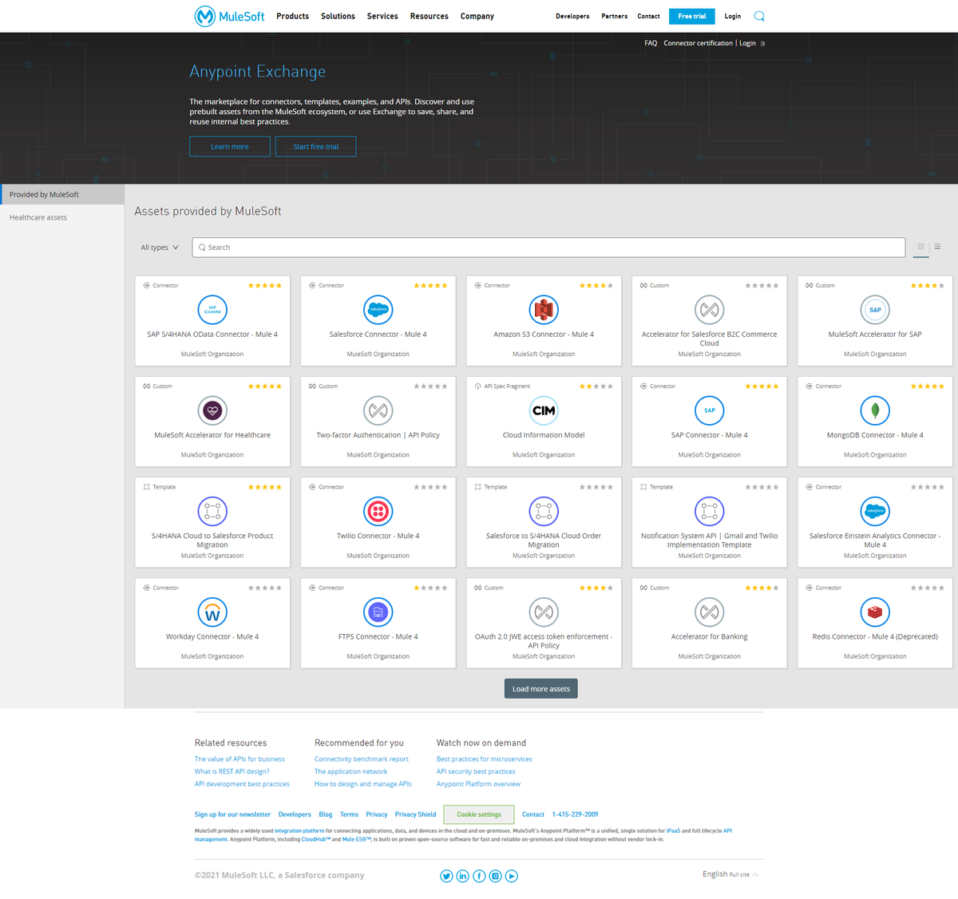The image size is (958, 899).
Task: Click S/4HANA Cloud to Salesforce template icon
Action: pos(212,511)
